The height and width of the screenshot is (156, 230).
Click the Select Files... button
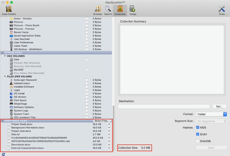pos(102,121)
